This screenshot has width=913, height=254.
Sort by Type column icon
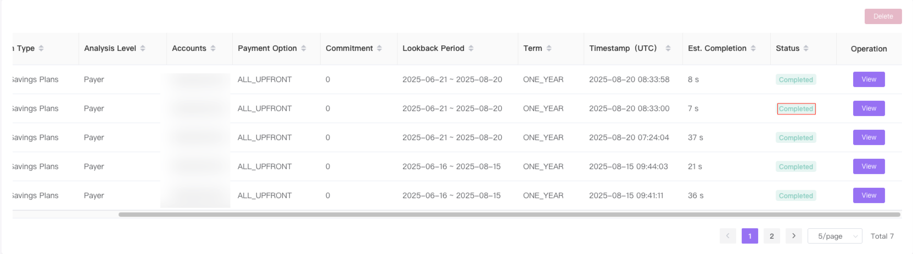(41, 48)
